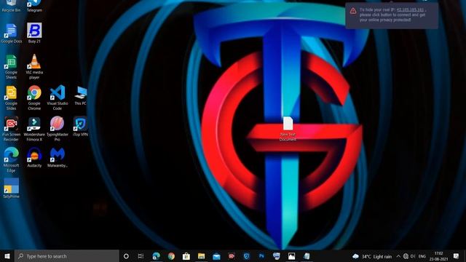
Task: Open the volume speaker tray icon
Action: click(413, 256)
